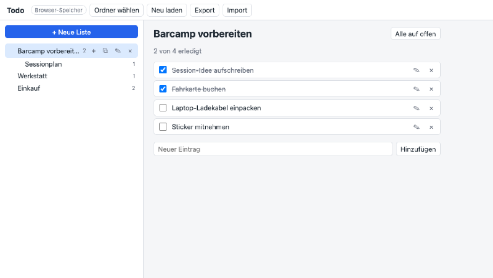Create a list with Neue Liste button
Image resolution: width=493 pixels, height=278 pixels.
71,32
